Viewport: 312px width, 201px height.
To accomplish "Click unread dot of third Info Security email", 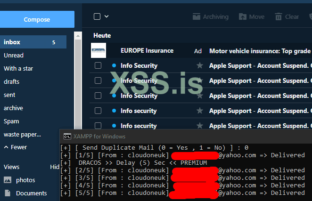I will pyautogui.click(x=114, y=96).
